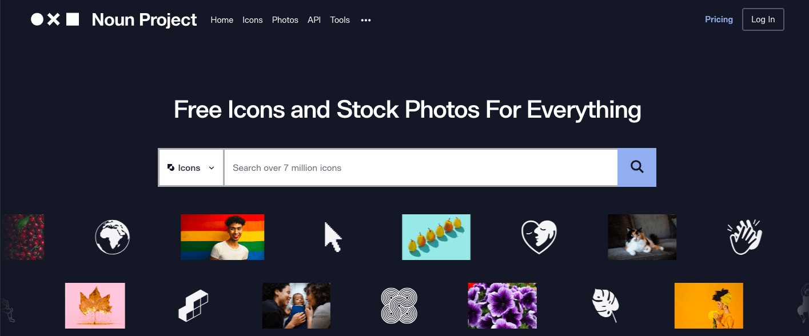Select the monstera leaf icon
The height and width of the screenshot is (336, 809).
coord(605,306)
